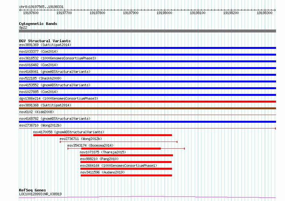Click the red bar under esv988210

[x=126, y=162]
